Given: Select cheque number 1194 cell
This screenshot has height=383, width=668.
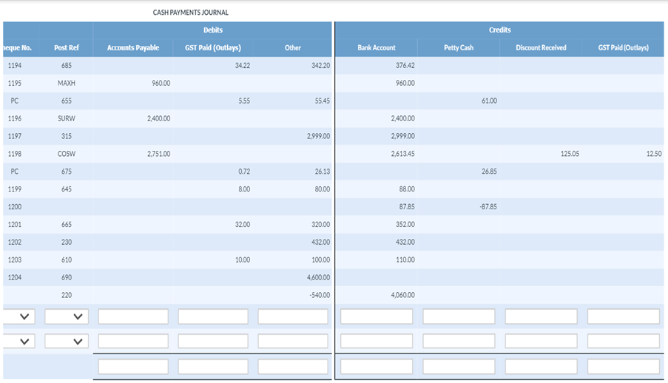Looking at the screenshot, I should pos(15,66).
